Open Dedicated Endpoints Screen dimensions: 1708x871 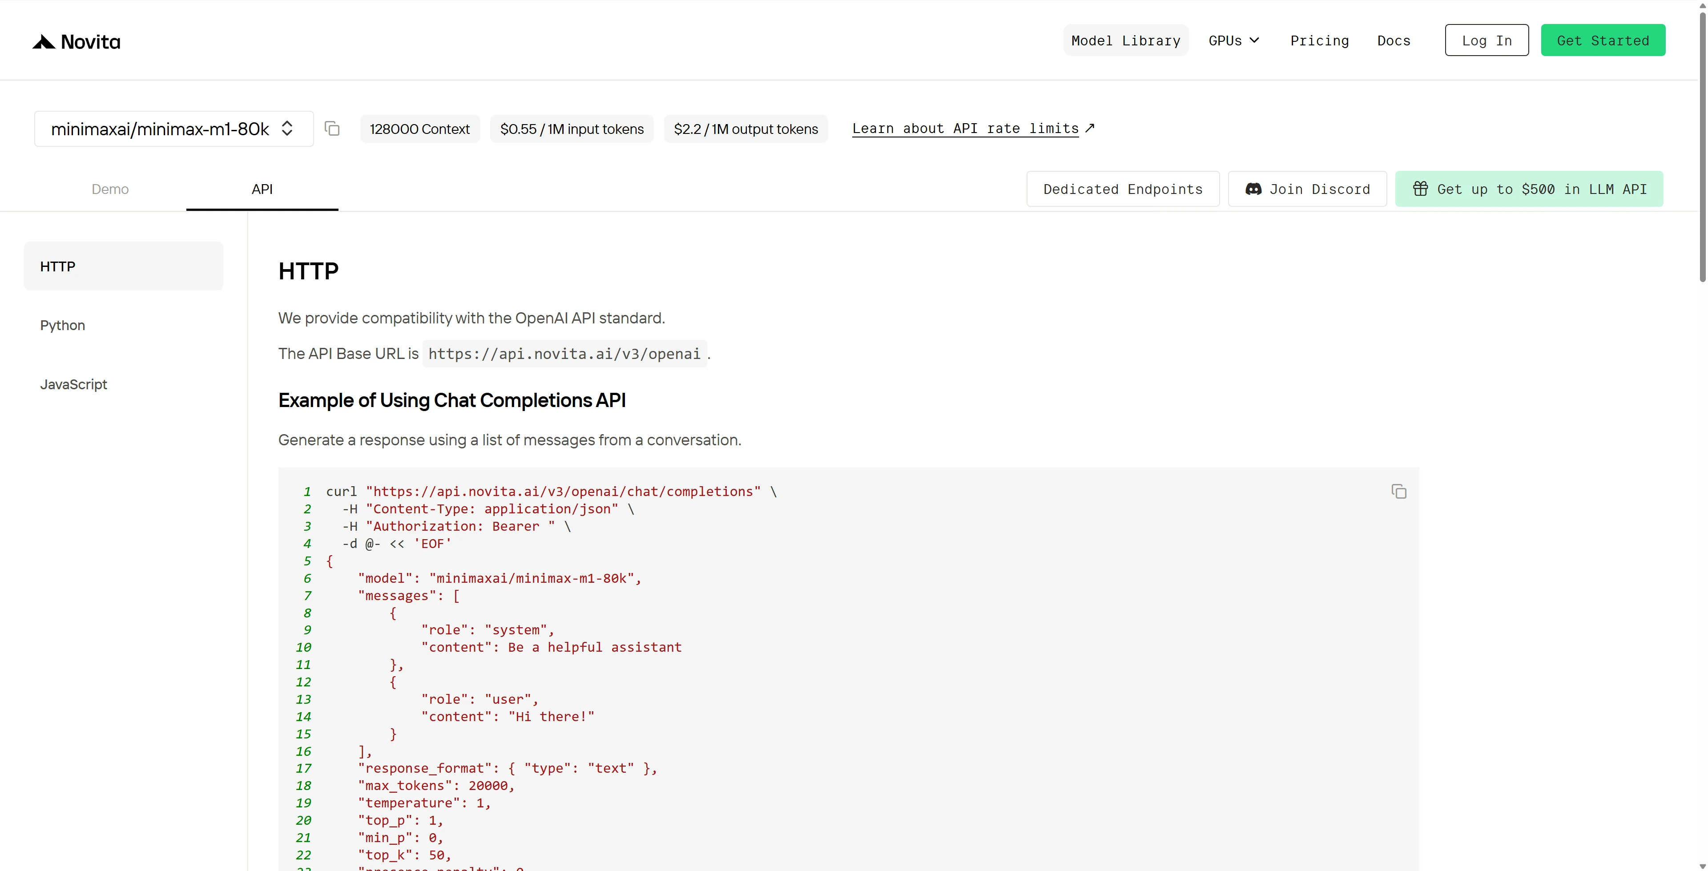pyautogui.click(x=1123, y=189)
